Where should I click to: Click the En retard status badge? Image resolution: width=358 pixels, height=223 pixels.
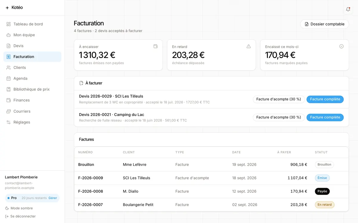[325, 205]
